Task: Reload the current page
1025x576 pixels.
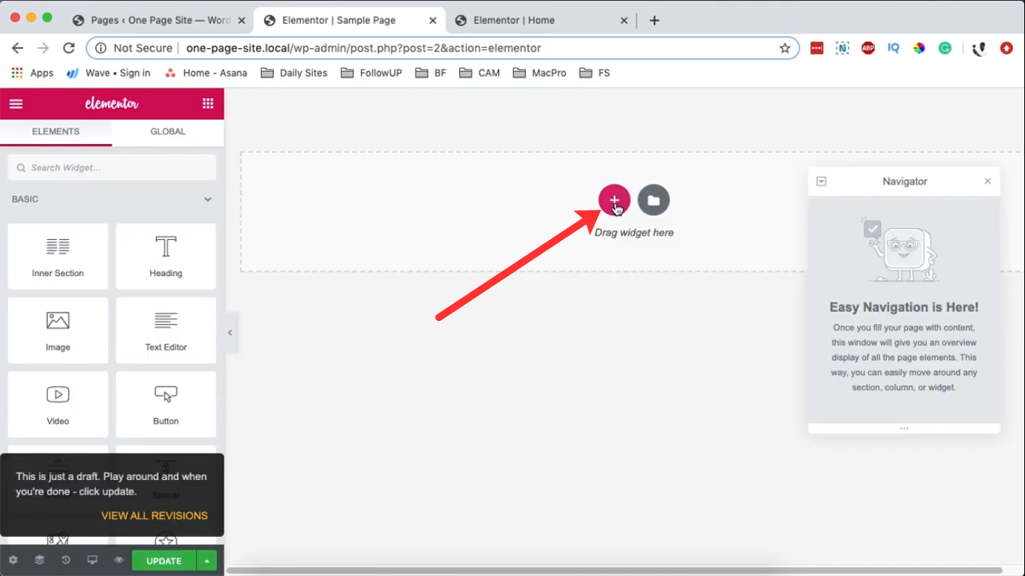Action: [69, 48]
